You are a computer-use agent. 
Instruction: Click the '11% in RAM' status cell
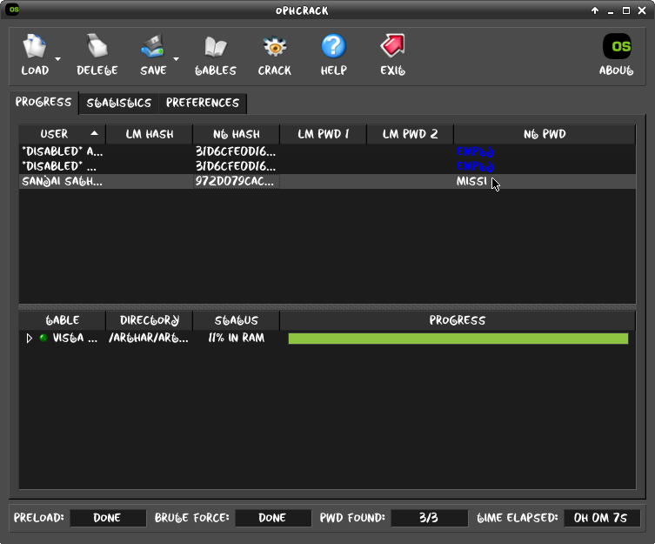pyautogui.click(x=236, y=338)
